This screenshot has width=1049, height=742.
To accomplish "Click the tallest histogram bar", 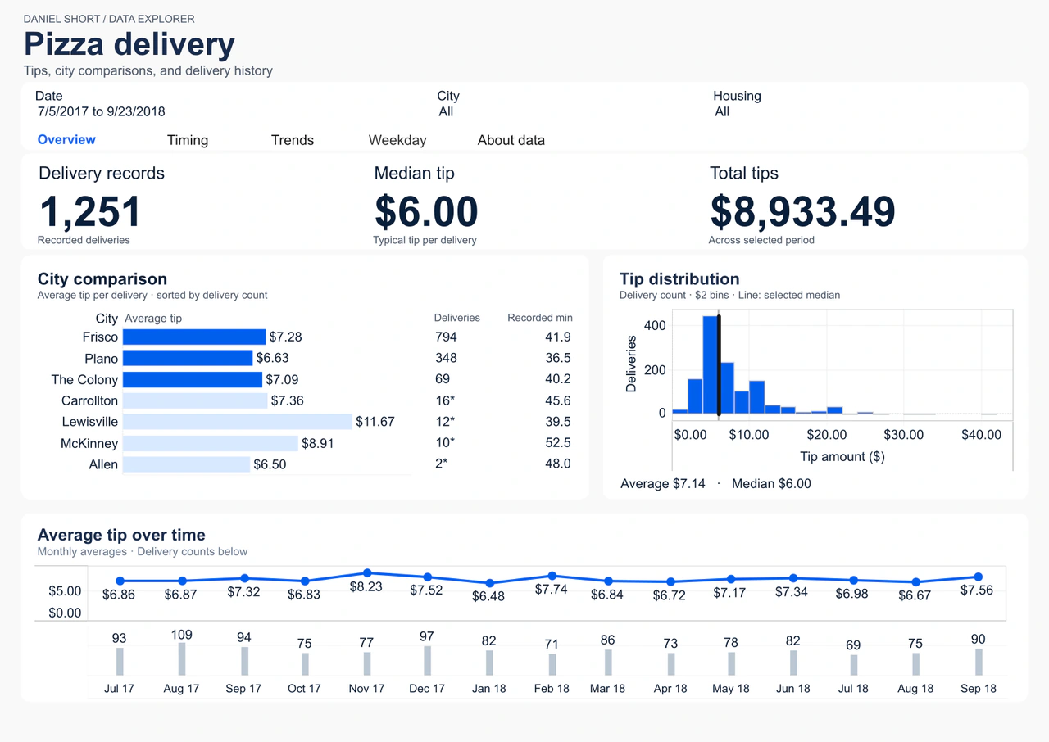I will 711,364.
